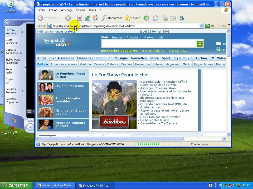
Task: Open the Bell.ca link
Action: [43, 64]
